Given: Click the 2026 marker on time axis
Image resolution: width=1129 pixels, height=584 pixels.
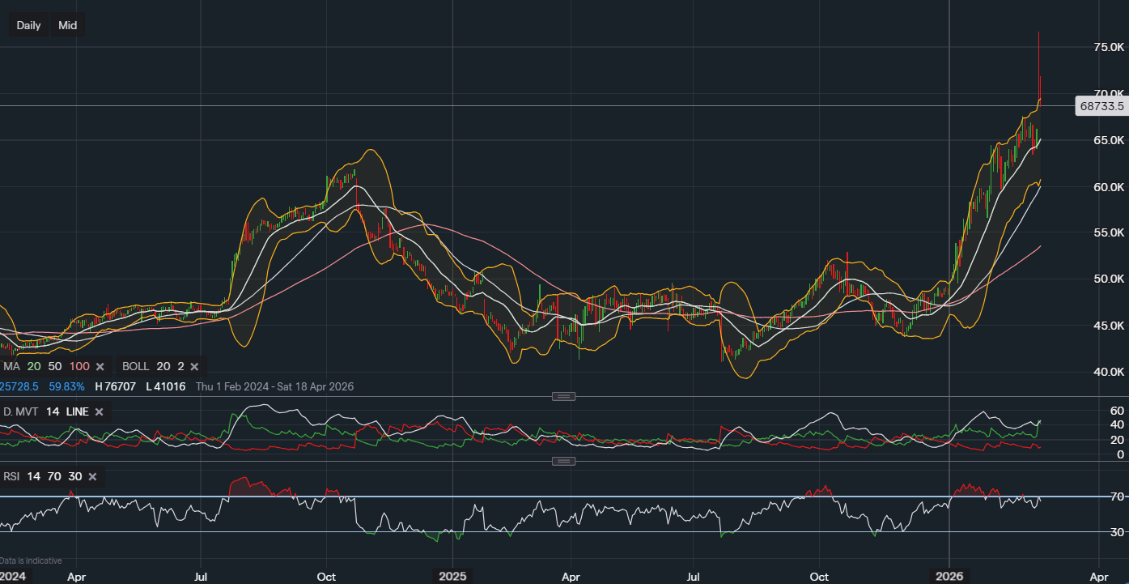Looking at the screenshot, I should click(x=949, y=577).
